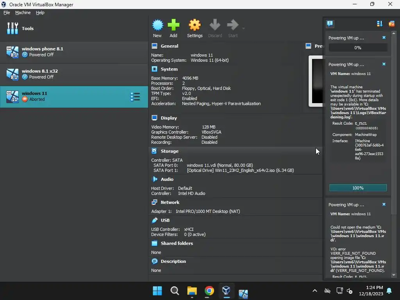This screenshot has height=300, width=400.
Task: Open the Help menu
Action: (40, 12)
